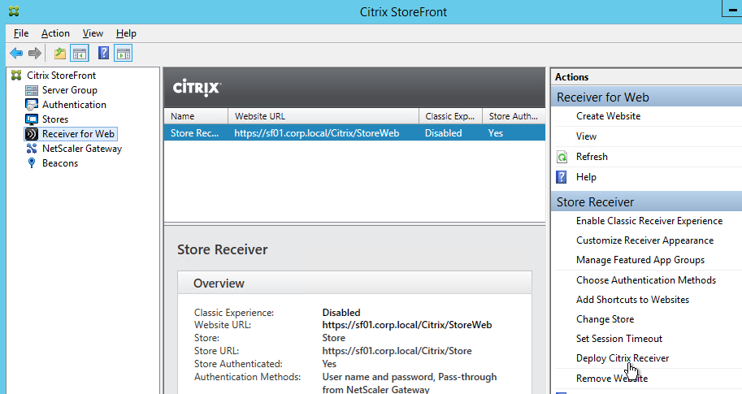742x394 pixels.
Task: Click Customize Receiver Appearance
Action: point(644,240)
